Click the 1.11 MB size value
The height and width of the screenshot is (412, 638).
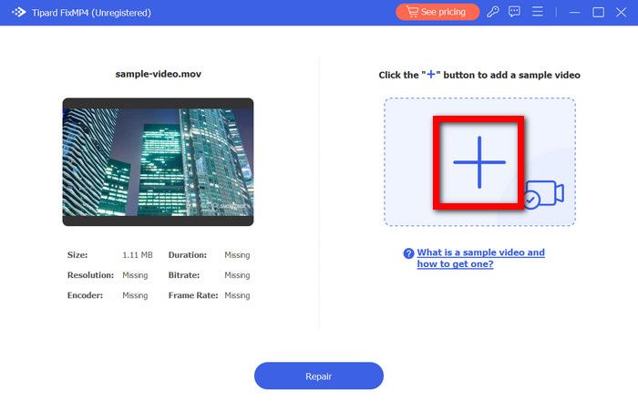tap(136, 255)
